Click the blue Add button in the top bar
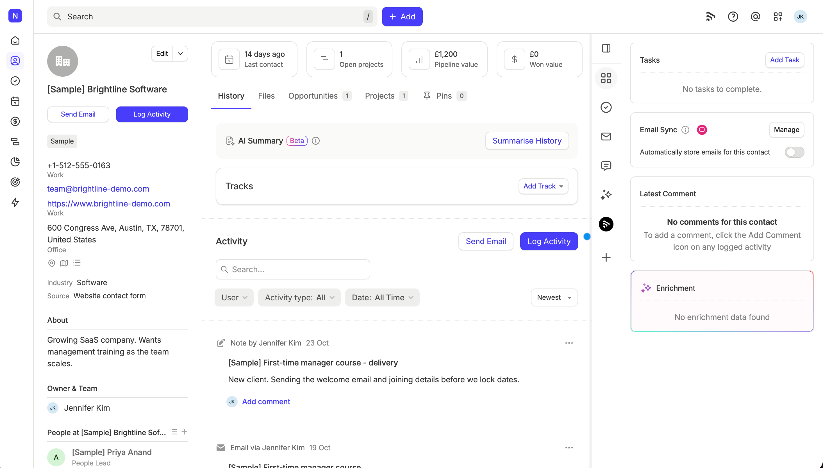This screenshot has height=468, width=823. point(402,17)
